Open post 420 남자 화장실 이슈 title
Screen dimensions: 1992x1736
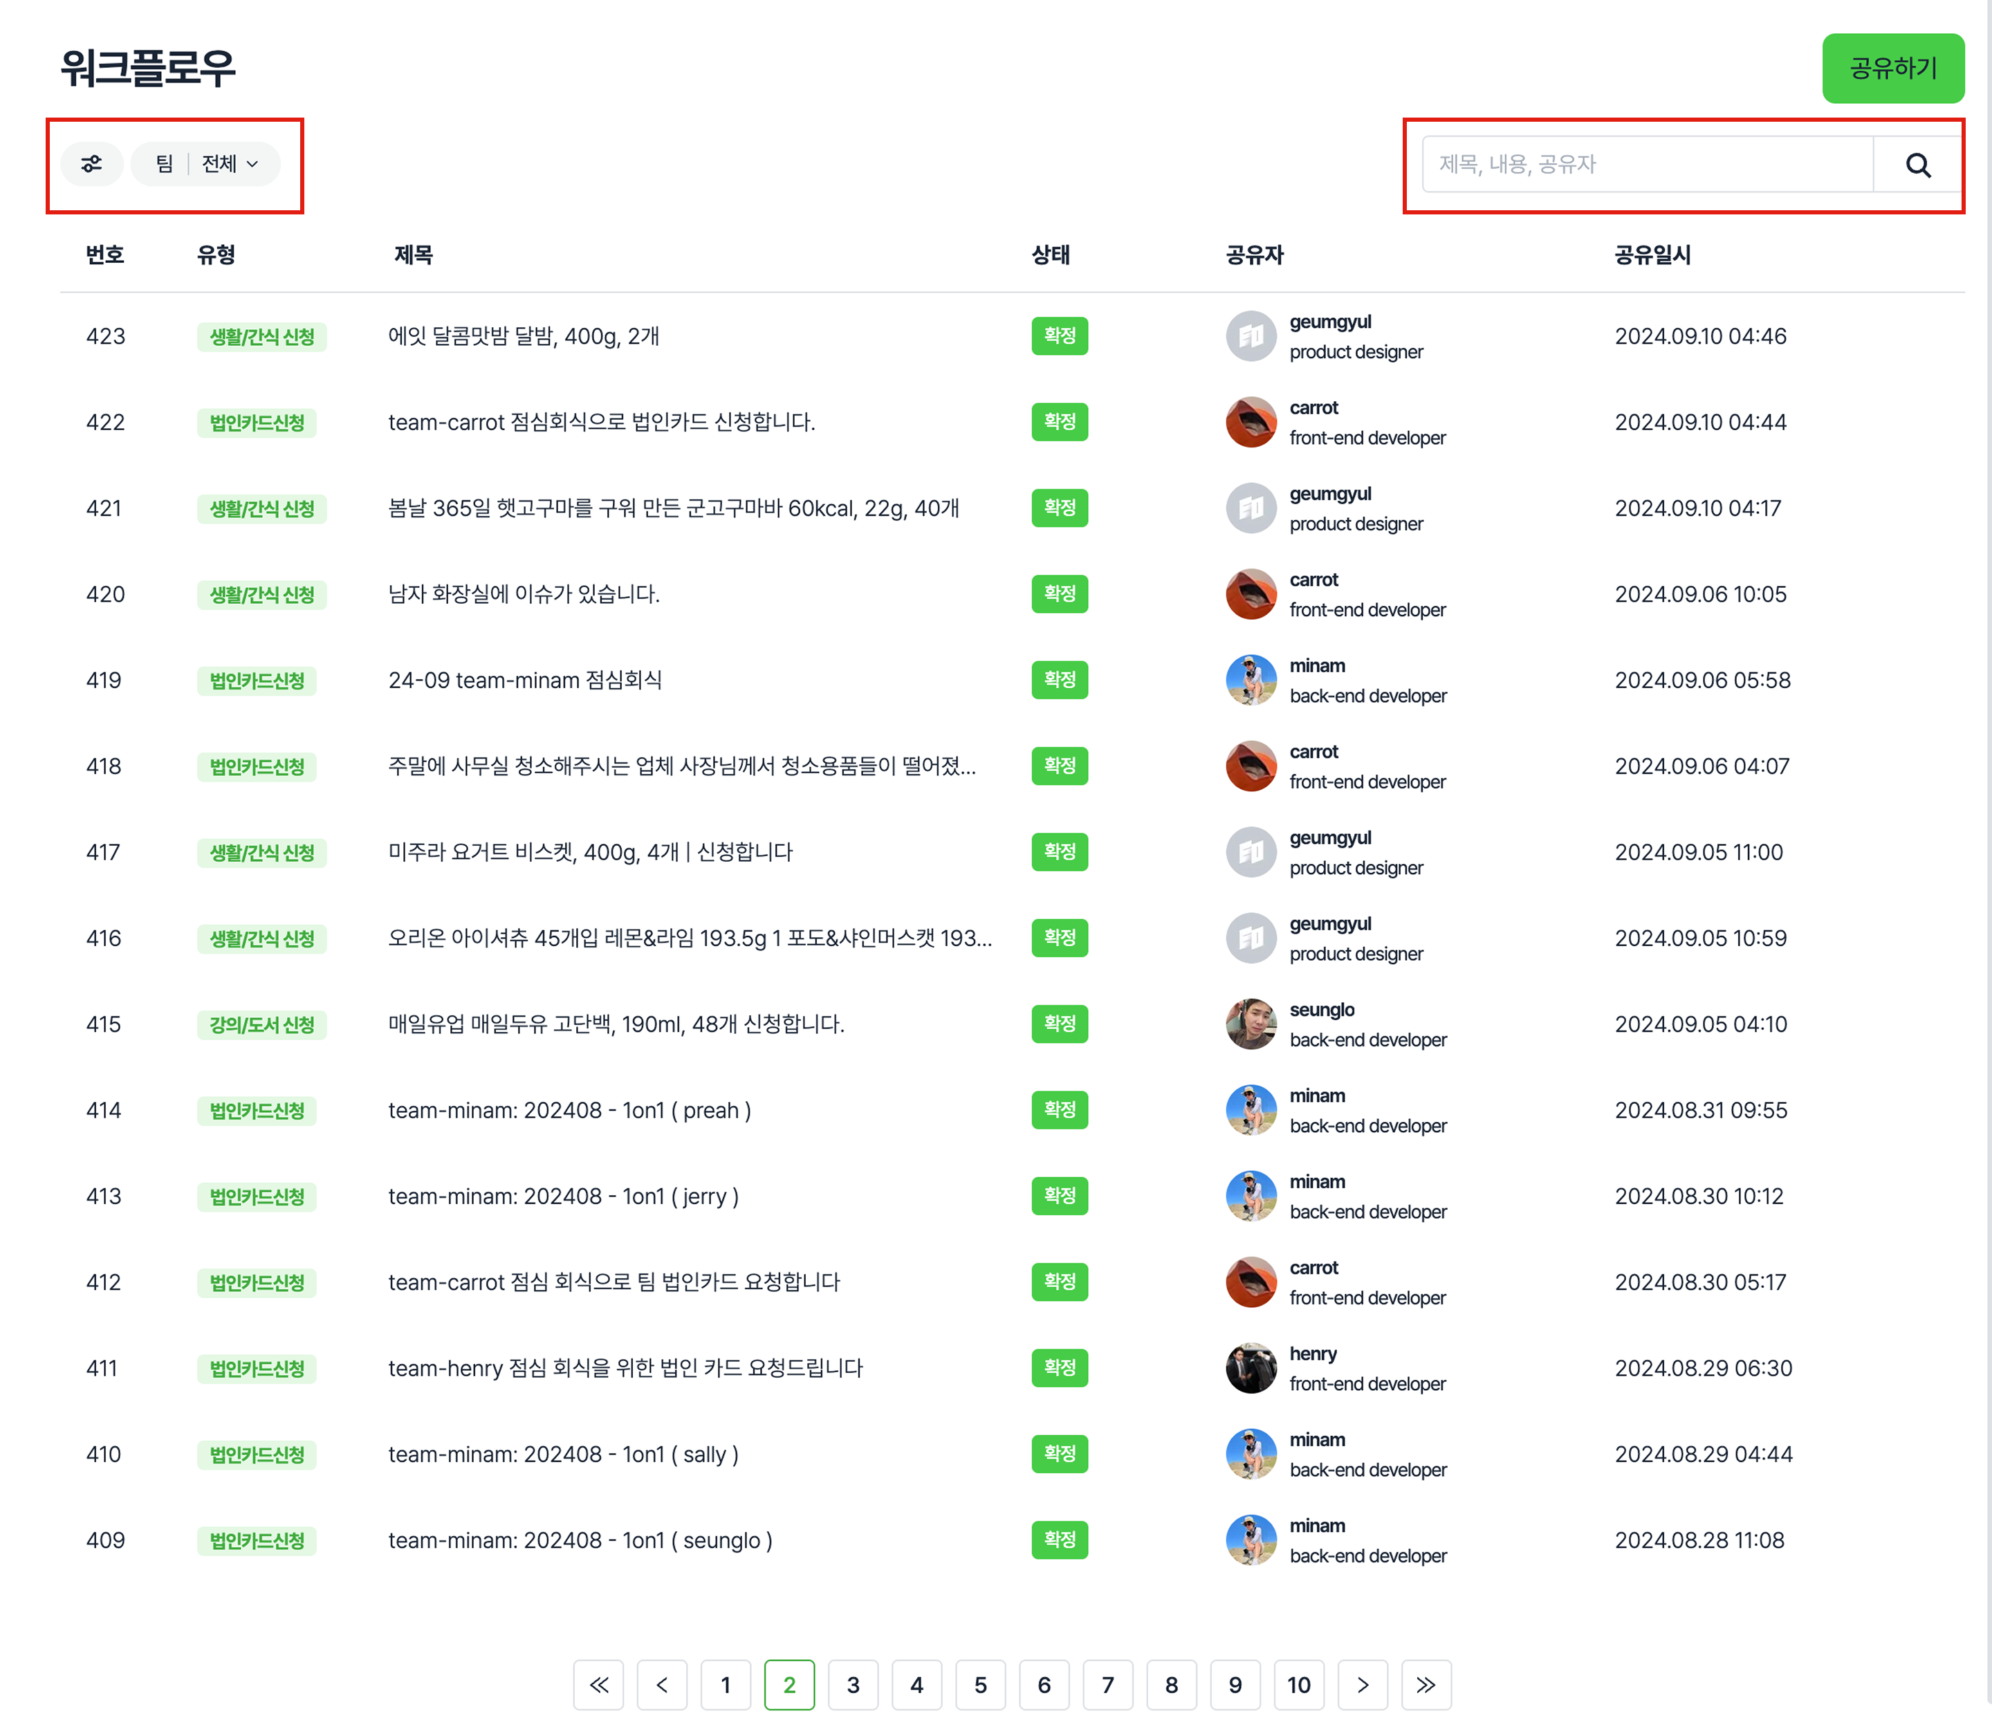click(523, 594)
